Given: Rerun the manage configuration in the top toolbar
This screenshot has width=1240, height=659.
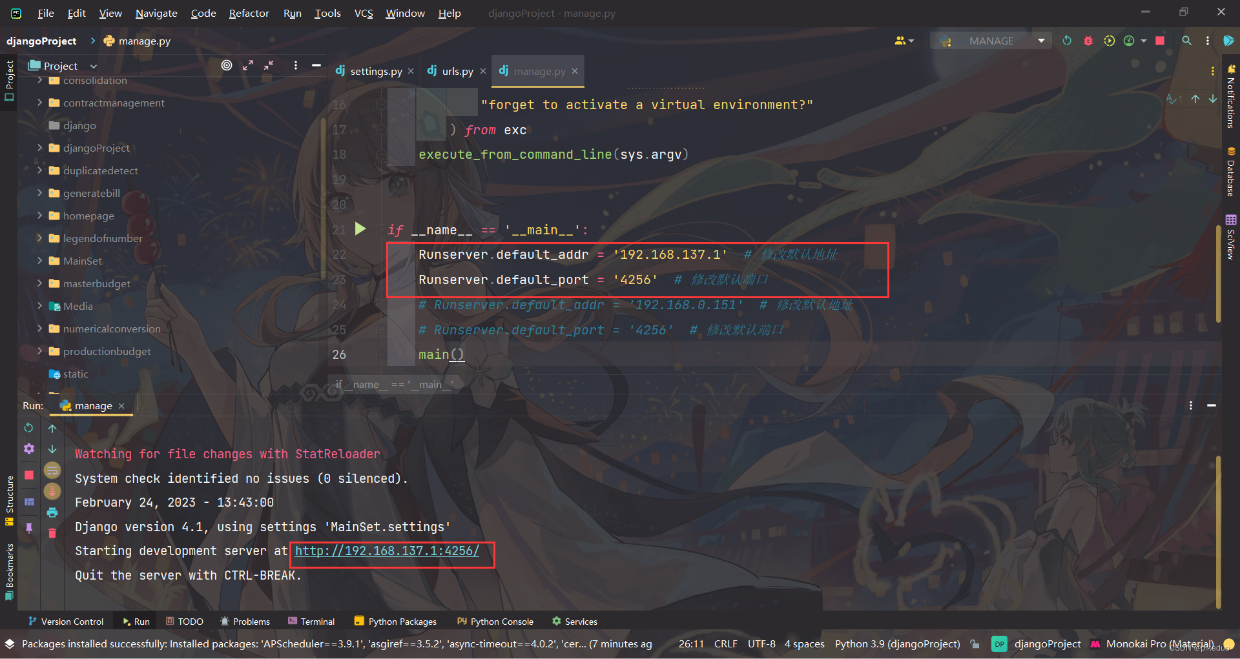Looking at the screenshot, I should coord(1067,41).
